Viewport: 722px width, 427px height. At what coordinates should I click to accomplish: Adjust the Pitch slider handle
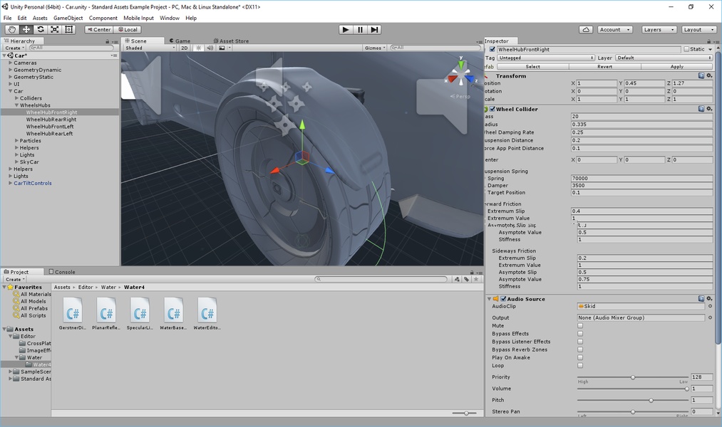click(x=651, y=400)
